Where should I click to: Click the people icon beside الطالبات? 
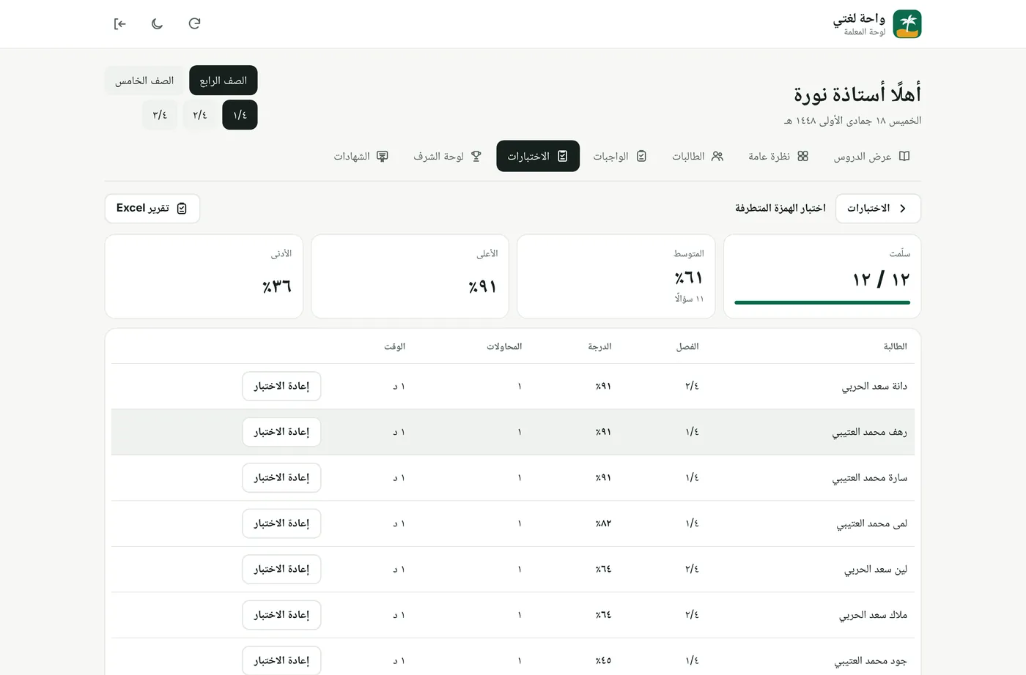pyautogui.click(x=717, y=156)
